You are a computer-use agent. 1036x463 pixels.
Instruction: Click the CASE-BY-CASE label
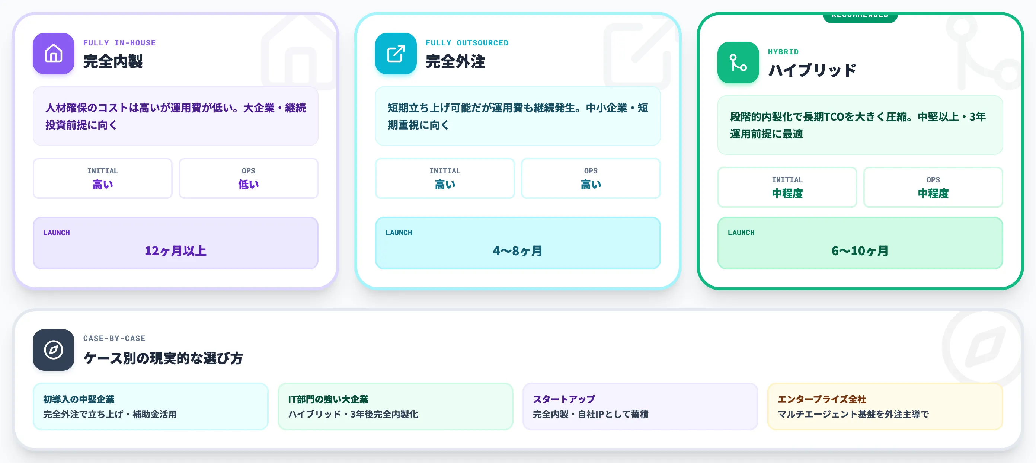tap(114, 338)
